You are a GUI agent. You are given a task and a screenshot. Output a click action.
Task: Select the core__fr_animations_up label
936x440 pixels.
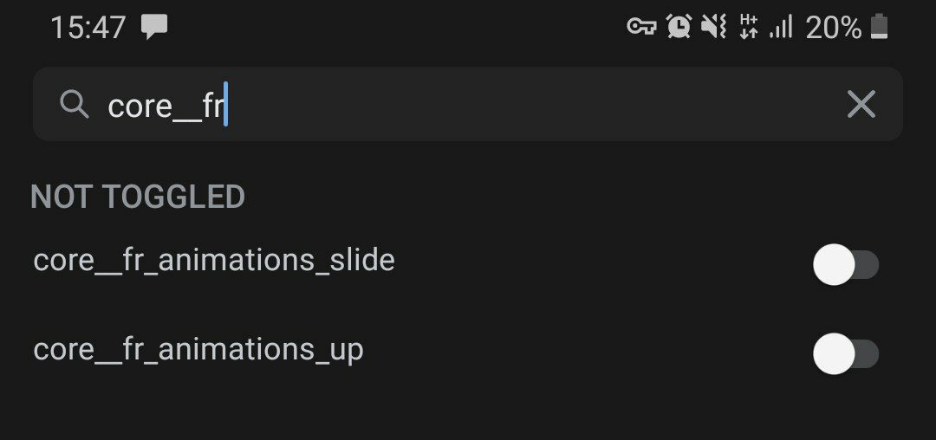(198, 351)
